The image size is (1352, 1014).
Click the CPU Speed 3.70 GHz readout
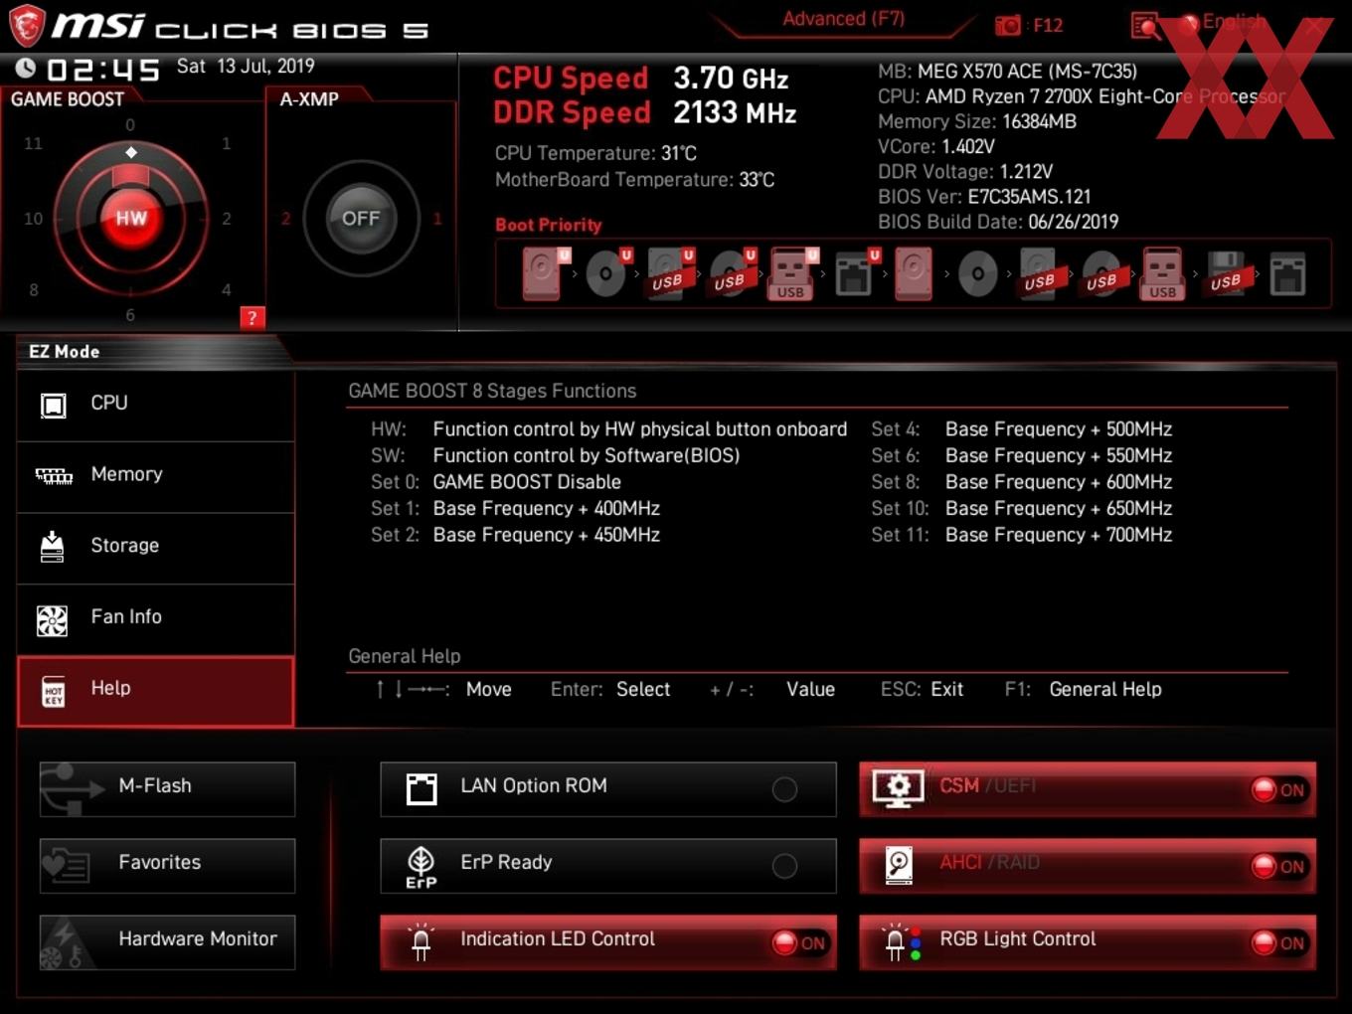point(641,78)
